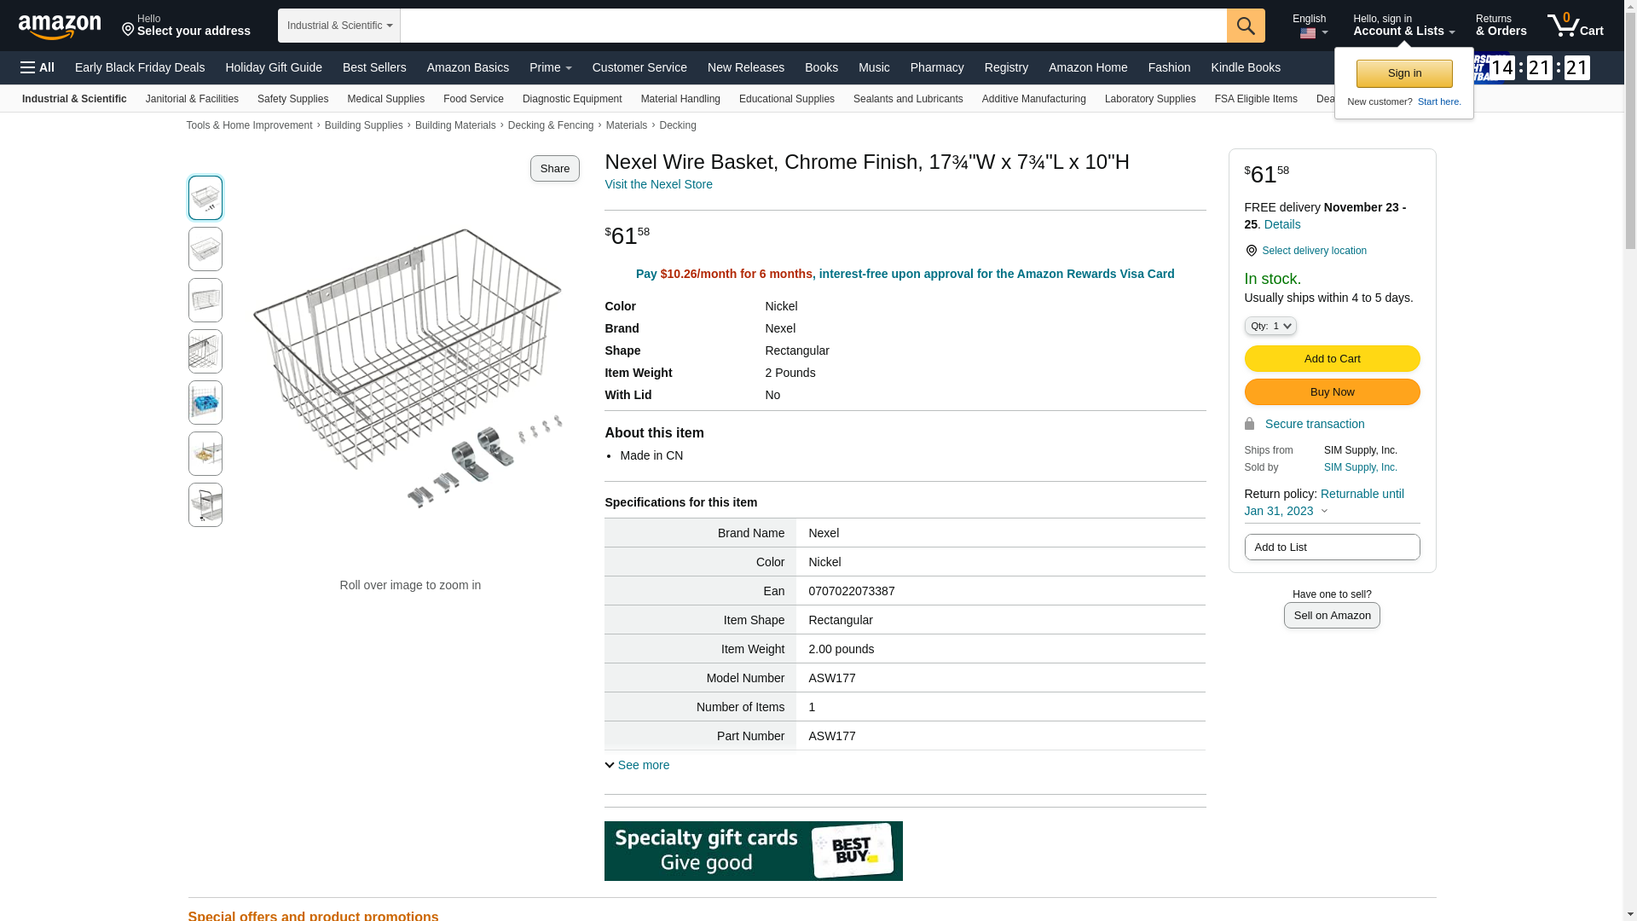Click the search magnifier button
Viewport: 1637px width, 921px height.
click(1246, 26)
